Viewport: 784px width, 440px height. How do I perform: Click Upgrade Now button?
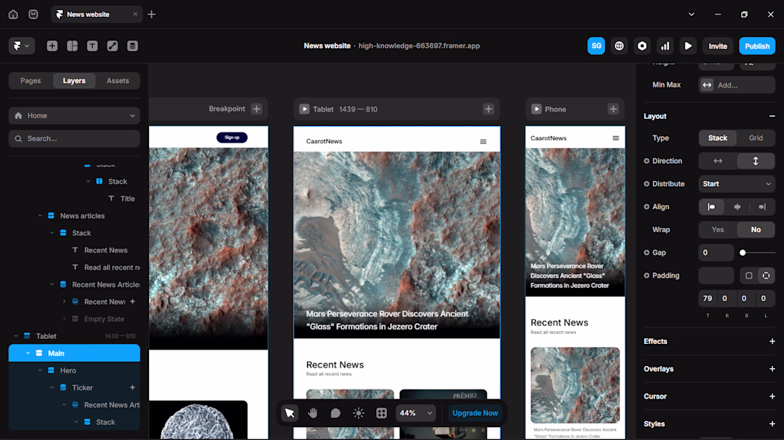tap(475, 413)
